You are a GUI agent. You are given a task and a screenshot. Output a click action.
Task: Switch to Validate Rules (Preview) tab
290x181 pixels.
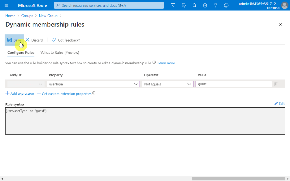60,53
